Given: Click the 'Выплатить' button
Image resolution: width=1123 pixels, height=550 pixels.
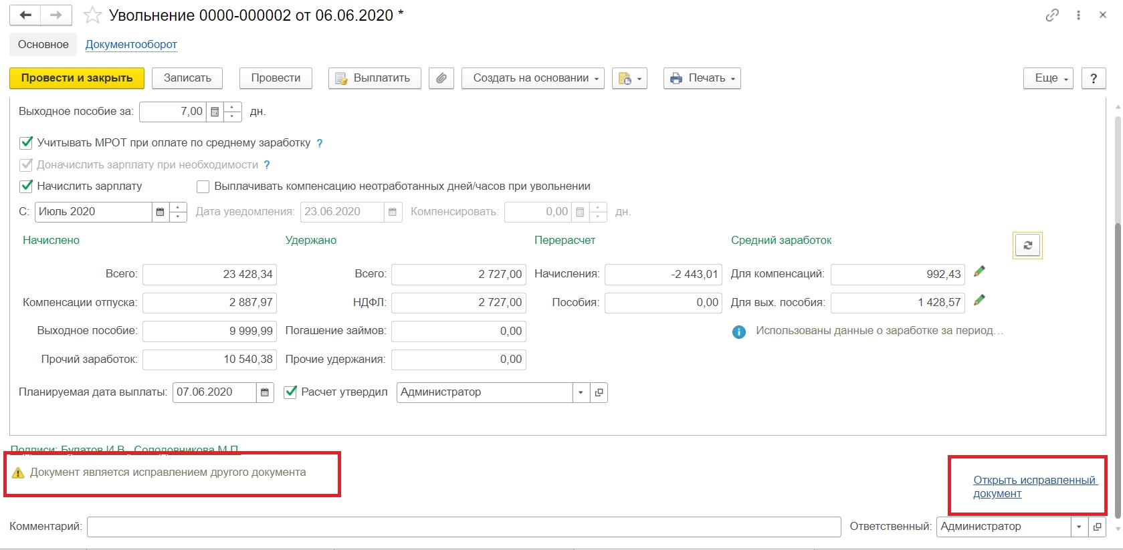Looking at the screenshot, I should 375,78.
